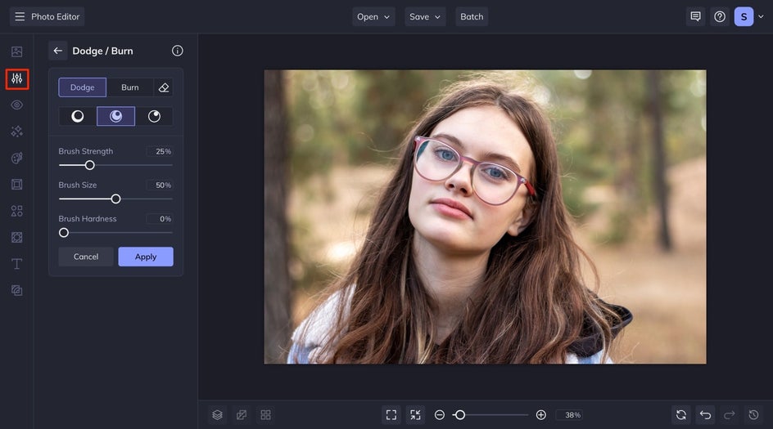Click the portrait photo on the canvas

pyautogui.click(x=485, y=217)
